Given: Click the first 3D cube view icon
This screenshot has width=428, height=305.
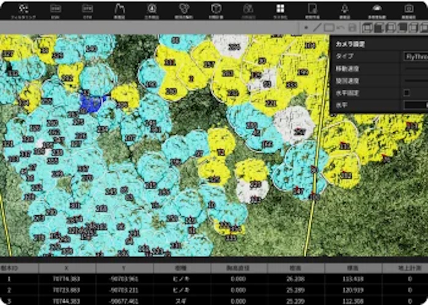Looking at the screenshot, I should coord(367,28).
